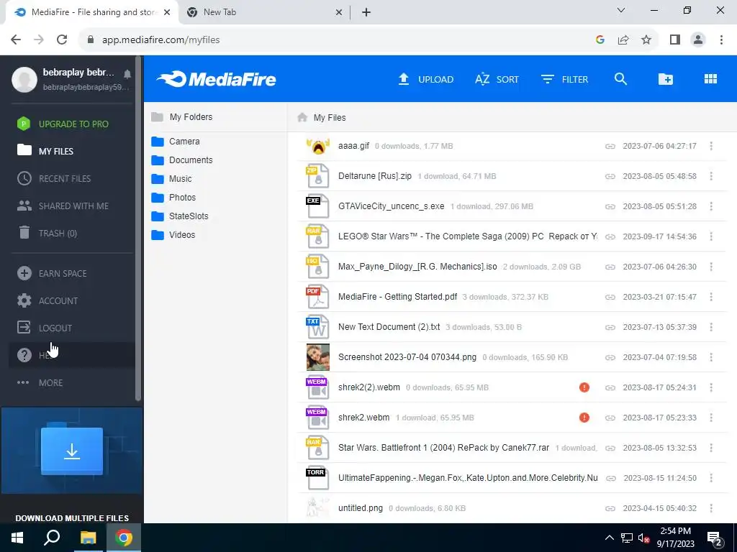Reload the page in Chrome
The width and height of the screenshot is (737, 552).
pos(62,40)
